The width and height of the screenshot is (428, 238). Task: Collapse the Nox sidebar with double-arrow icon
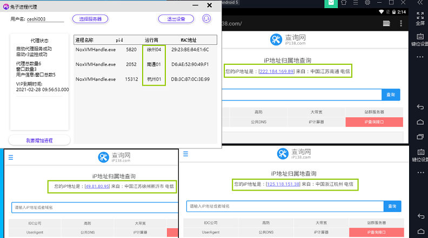(420, 3)
